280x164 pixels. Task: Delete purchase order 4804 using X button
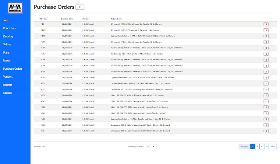266,24
